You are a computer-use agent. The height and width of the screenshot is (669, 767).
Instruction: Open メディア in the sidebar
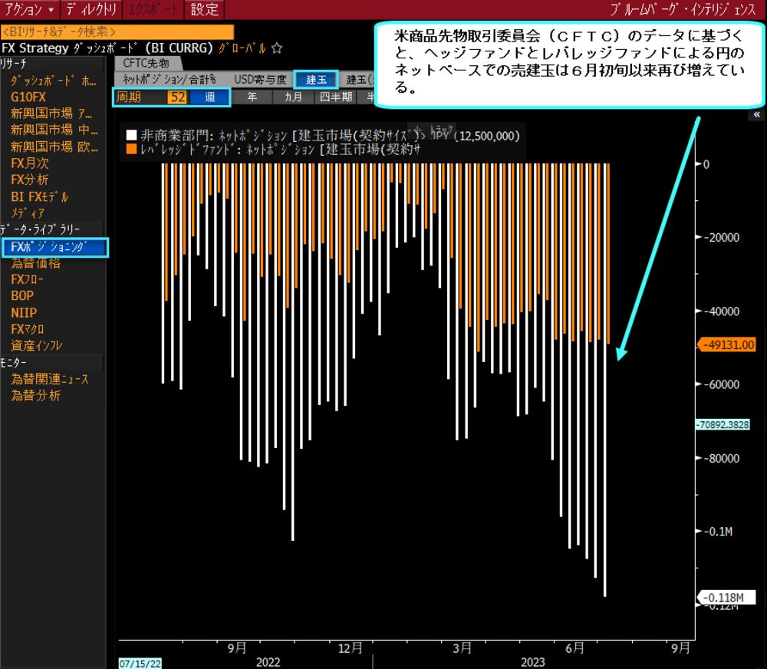pos(28,213)
